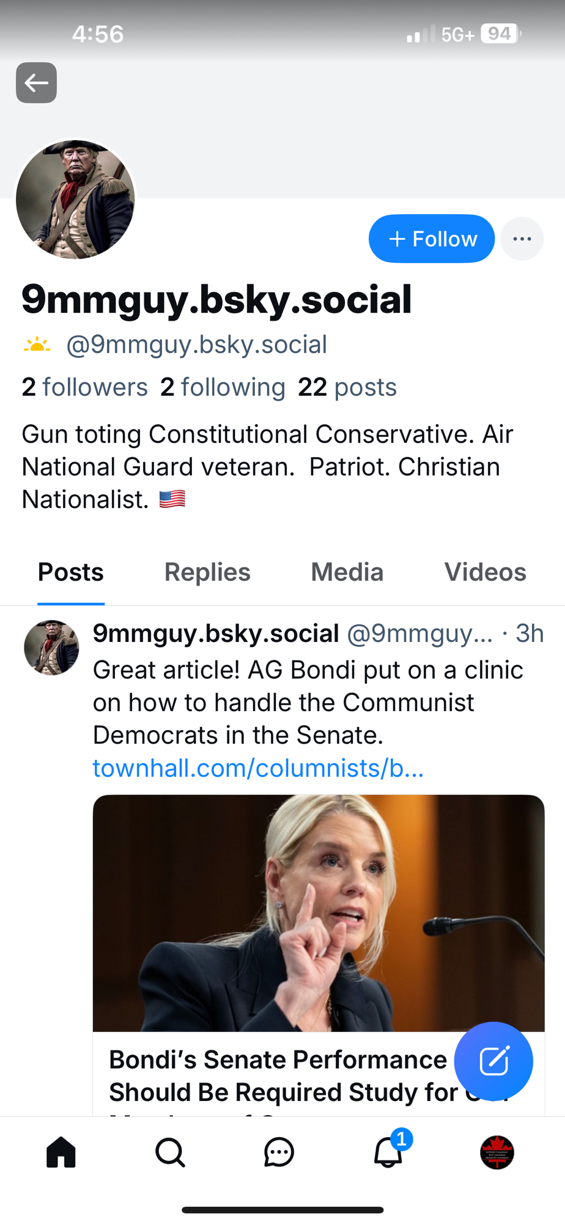The image size is (565, 1224).
Task: Tap the back arrow button
Action: tap(36, 83)
